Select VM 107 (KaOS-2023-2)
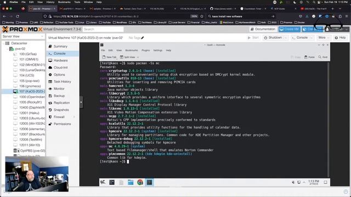Image resolution: width=351 pixels, height=197 pixels. pyautogui.click(x=31, y=91)
